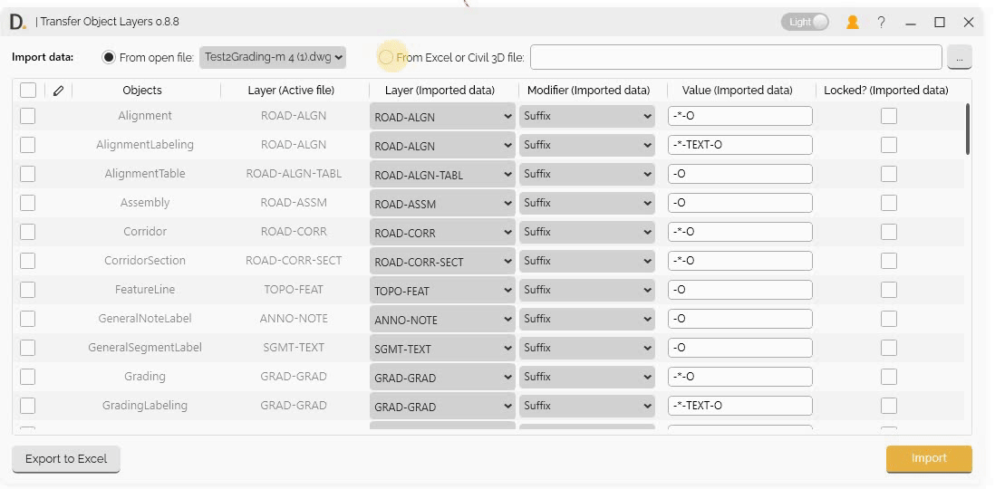Select the From open file radio button
The height and width of the screenshot is (489, 995).
[109, 57]
